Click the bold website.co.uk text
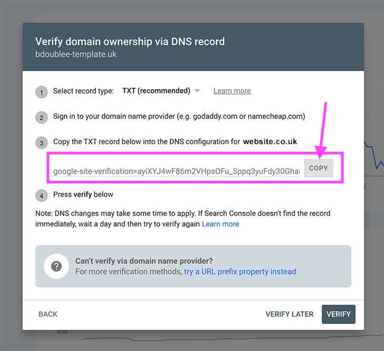Viewport: 384px width, 351px height. 270,141
